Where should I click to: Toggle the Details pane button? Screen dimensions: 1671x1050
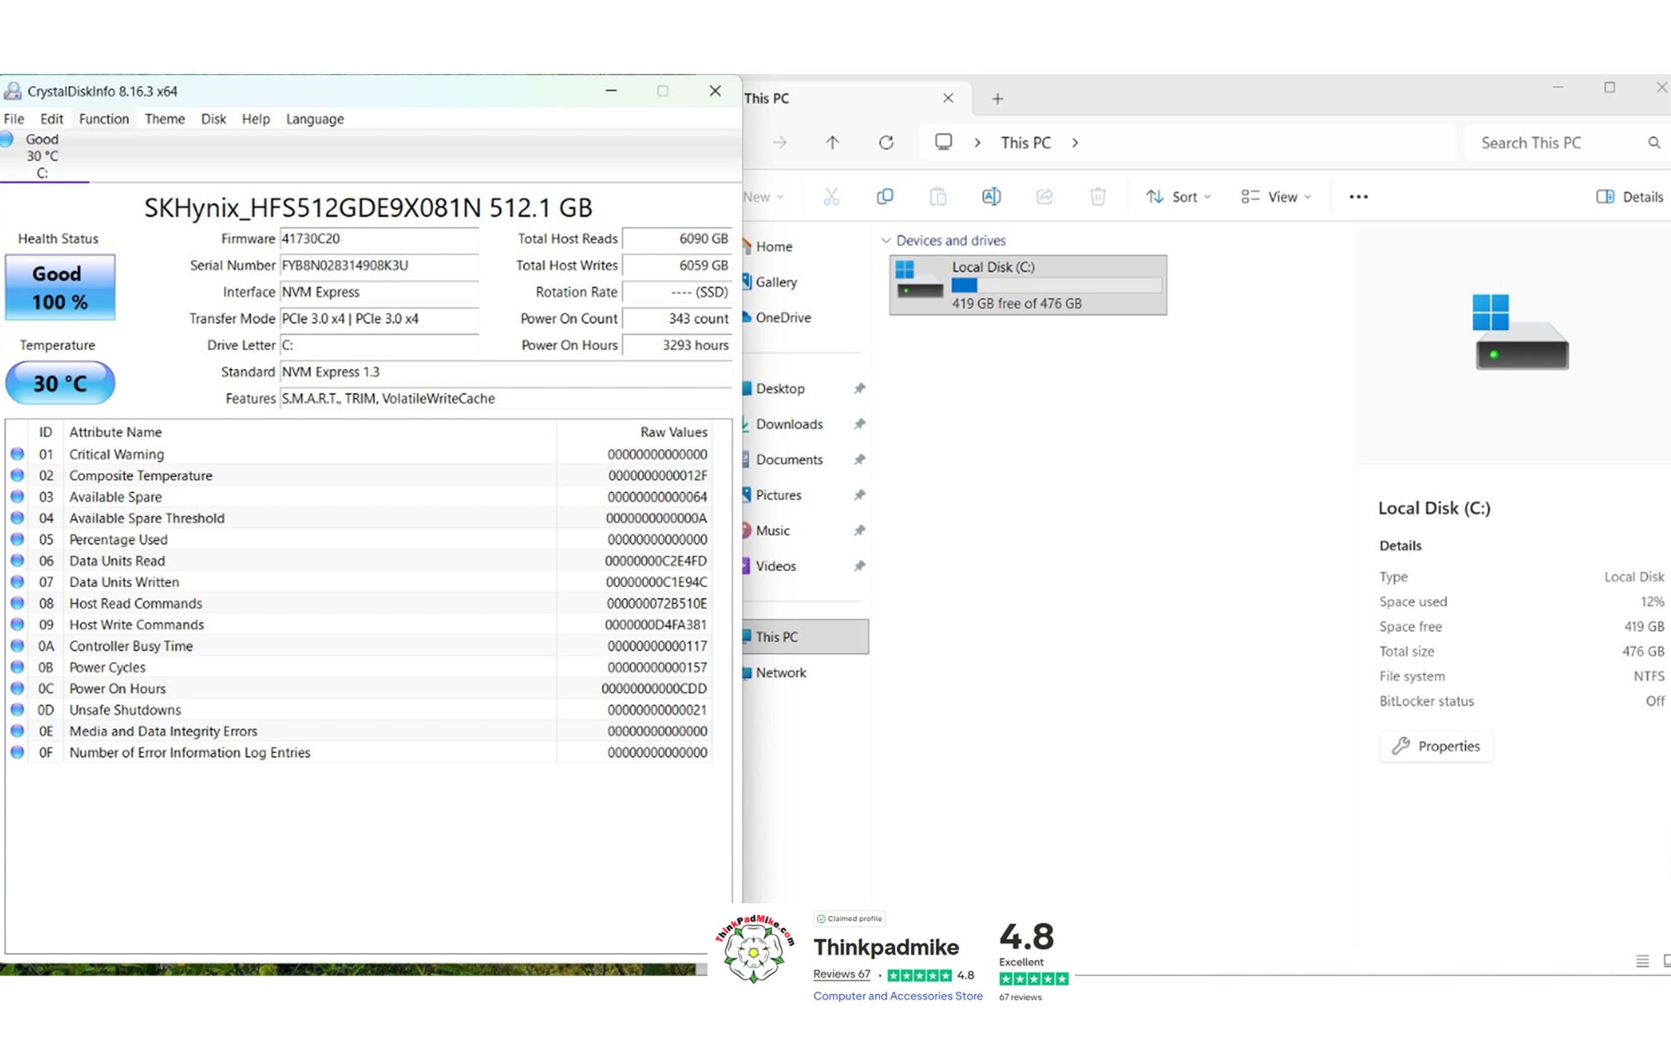click(1629, 197)
